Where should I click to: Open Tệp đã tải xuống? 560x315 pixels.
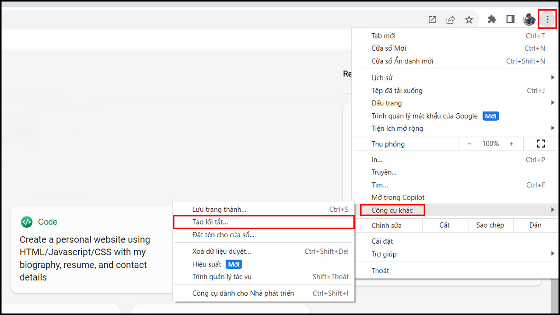tap(455, 91)
